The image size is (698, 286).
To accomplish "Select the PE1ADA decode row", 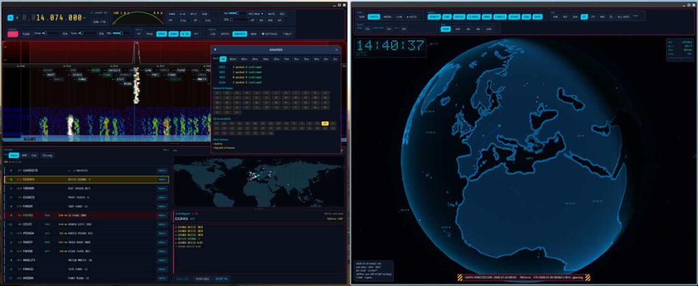I will coord(87,234).
